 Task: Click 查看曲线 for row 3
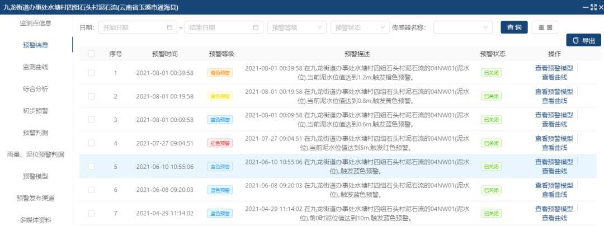click(554, 124)
